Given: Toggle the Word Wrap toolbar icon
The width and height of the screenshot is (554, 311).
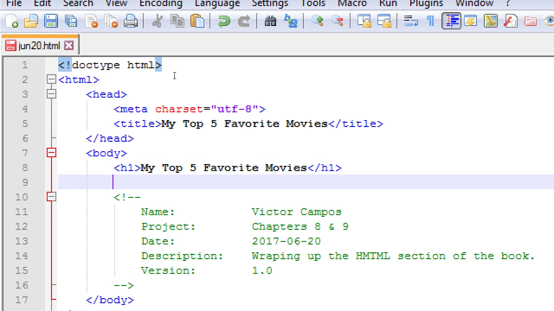Looking at the screenshot, I should click(x=411, y=21).
